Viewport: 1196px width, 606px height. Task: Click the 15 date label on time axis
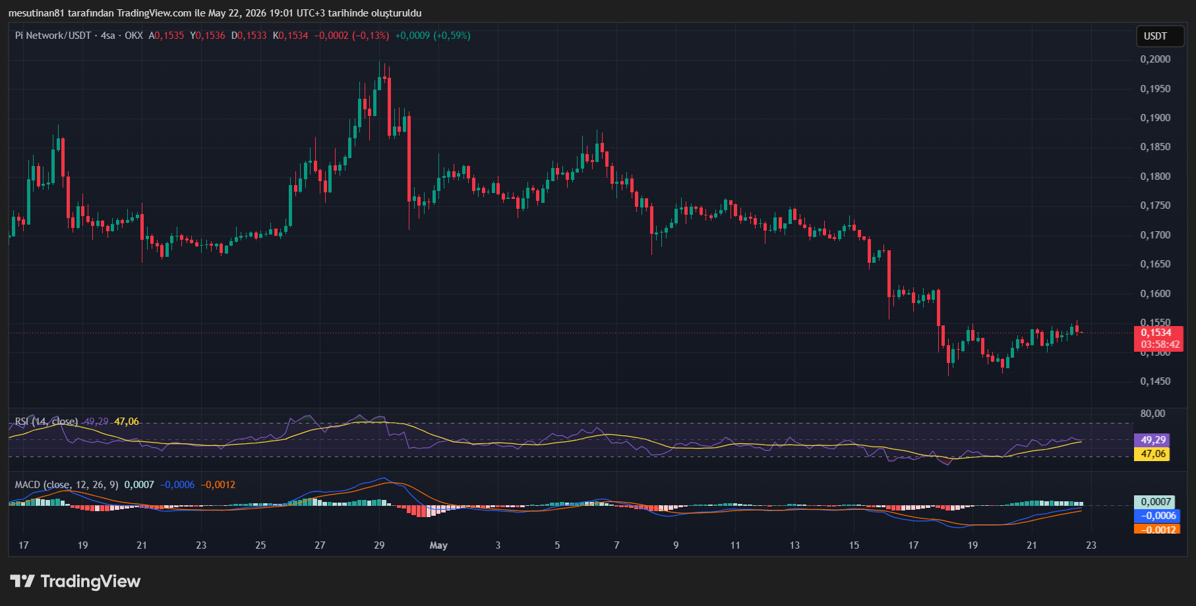point(854,545)
